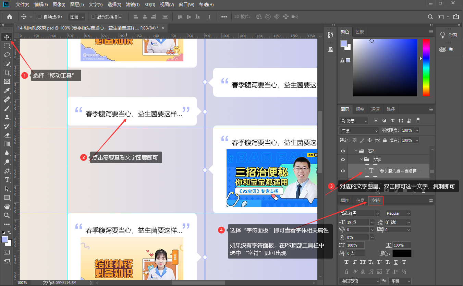Click the lock all padlock icon
The height and width of the screenshot is (286, 463).
[385, 140]
